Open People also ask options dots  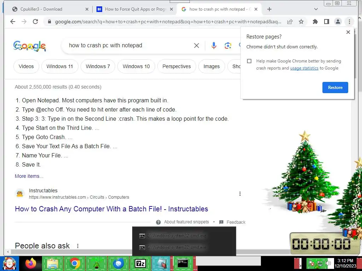point(78,246)
